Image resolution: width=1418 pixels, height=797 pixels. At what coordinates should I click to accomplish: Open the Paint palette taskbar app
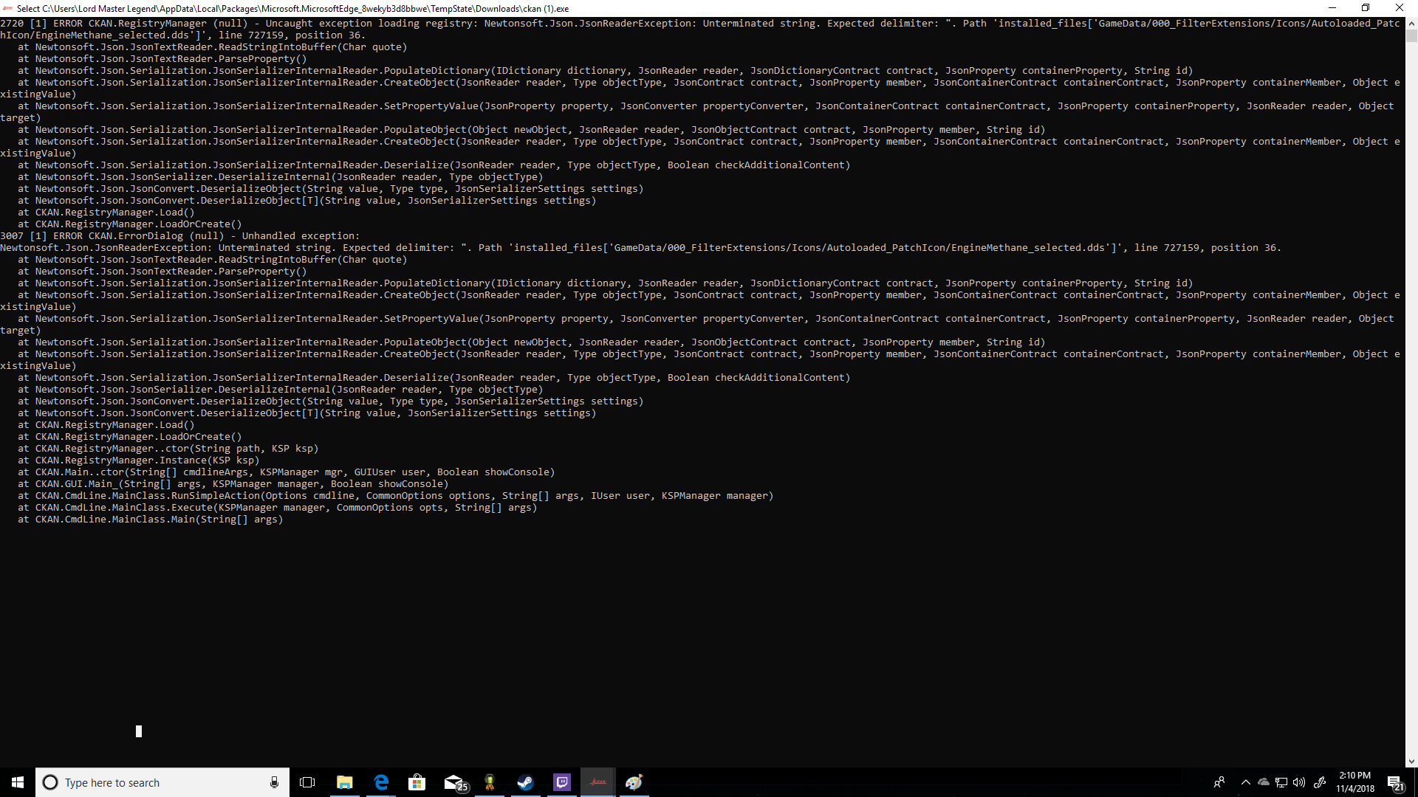634,782
